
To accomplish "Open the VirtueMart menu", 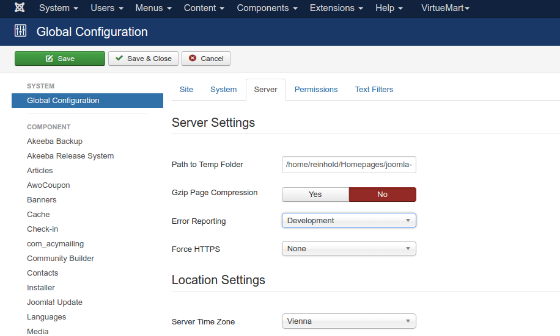I will point(445,8).
